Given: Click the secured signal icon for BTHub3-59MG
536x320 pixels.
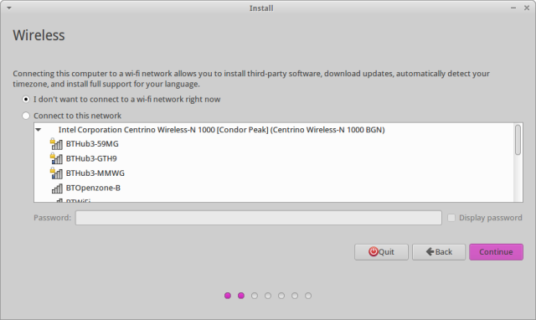Looking at the screenshot, I should [x=56, y=144].
